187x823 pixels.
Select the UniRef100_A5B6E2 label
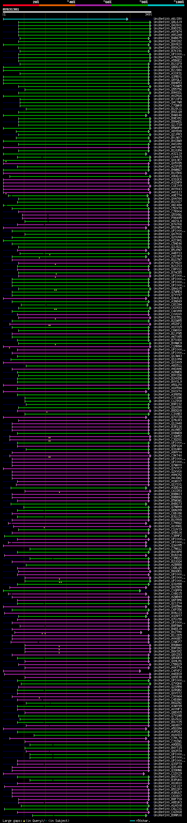pyautogui.click(x=167, y=61)
